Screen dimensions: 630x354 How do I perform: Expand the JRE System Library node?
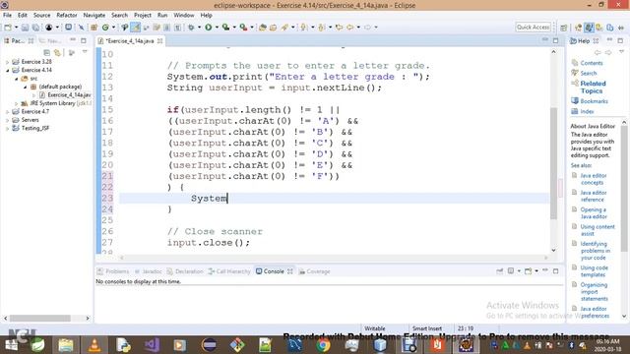[17, 103]
